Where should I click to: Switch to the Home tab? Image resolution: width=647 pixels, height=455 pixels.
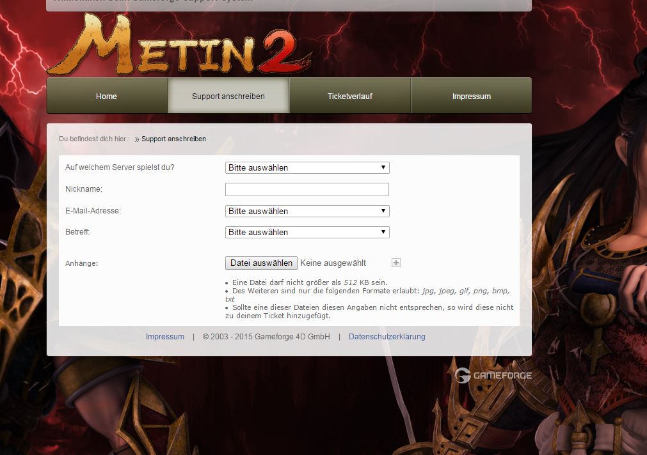(x=106, y=96)
